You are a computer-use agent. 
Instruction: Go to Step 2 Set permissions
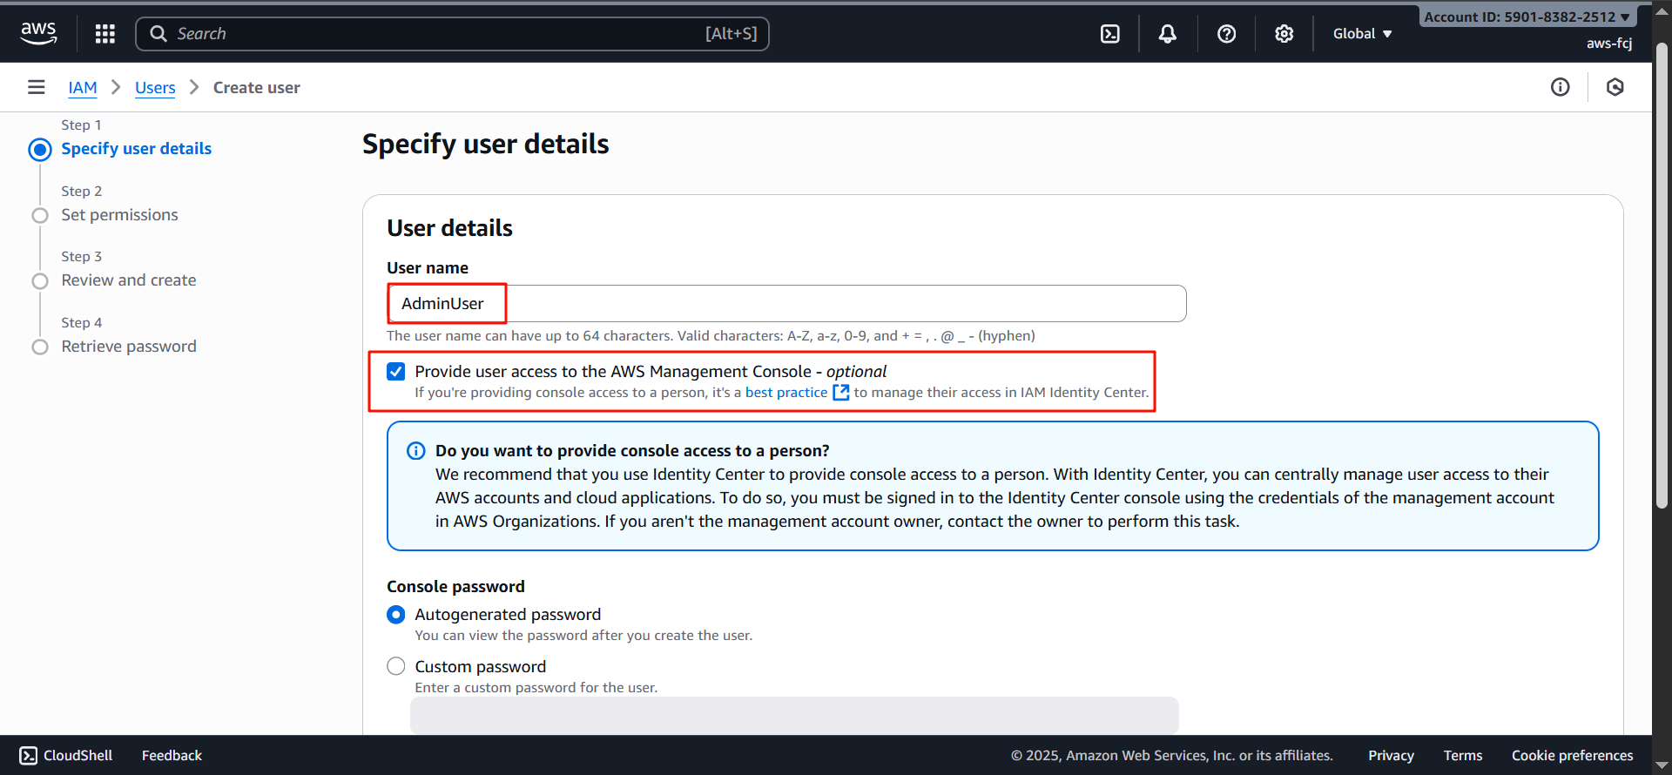tap(119, 215)
